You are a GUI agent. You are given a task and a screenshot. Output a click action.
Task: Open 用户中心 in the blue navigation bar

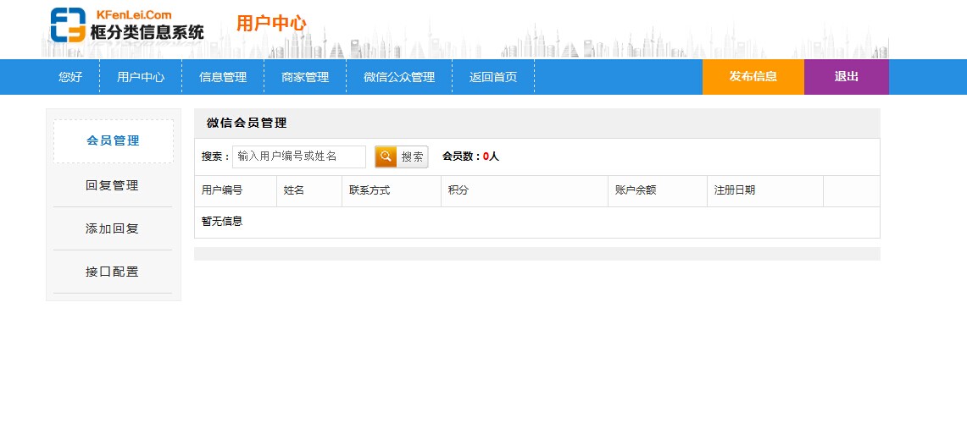tap(141, 77)
